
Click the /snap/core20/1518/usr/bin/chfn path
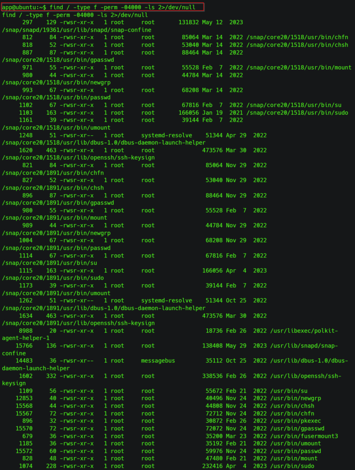(x=309, y=37)
